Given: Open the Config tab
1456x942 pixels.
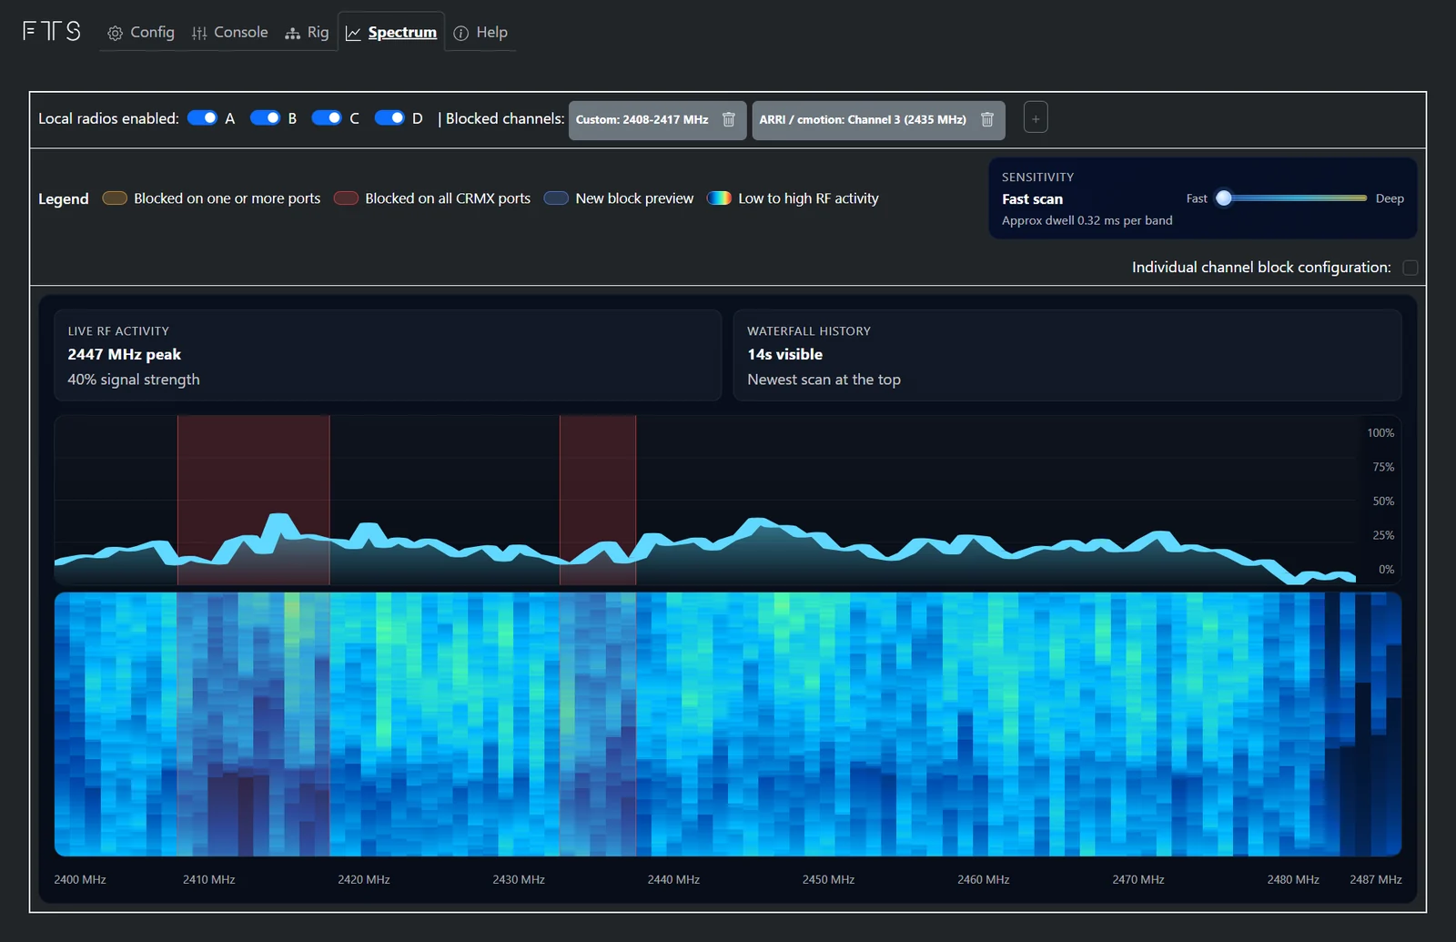Looking at the screenshot, I should 141,32.
